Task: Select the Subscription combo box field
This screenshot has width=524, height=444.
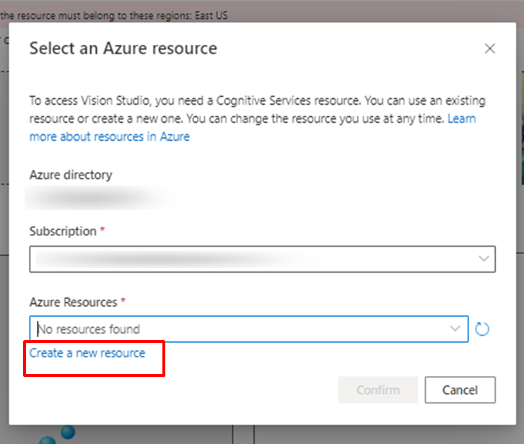Action: 262,259
